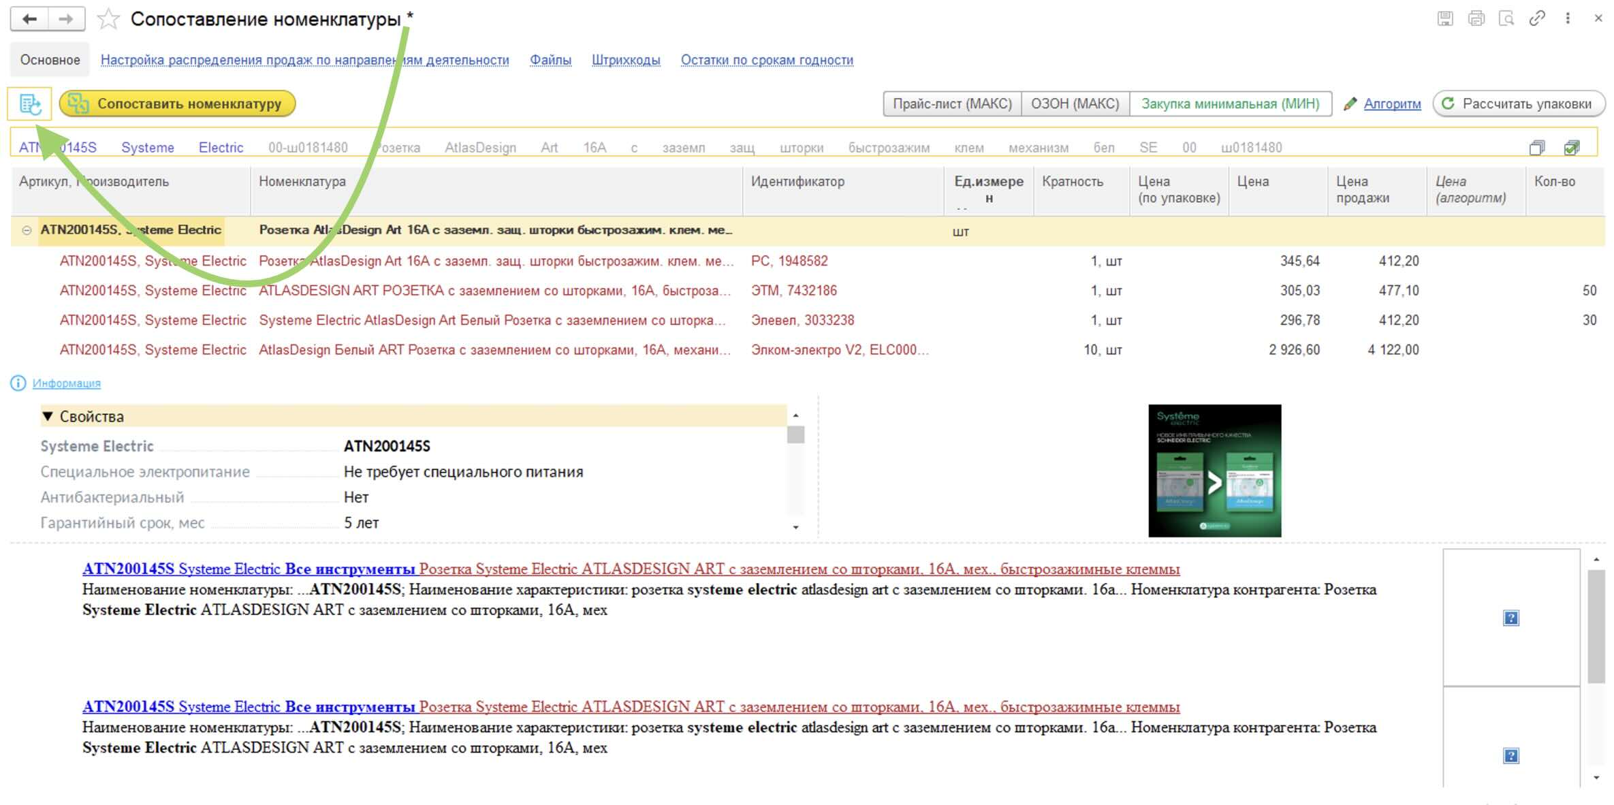
Task: Open the Файлы tab link
Action: [550, 60]
